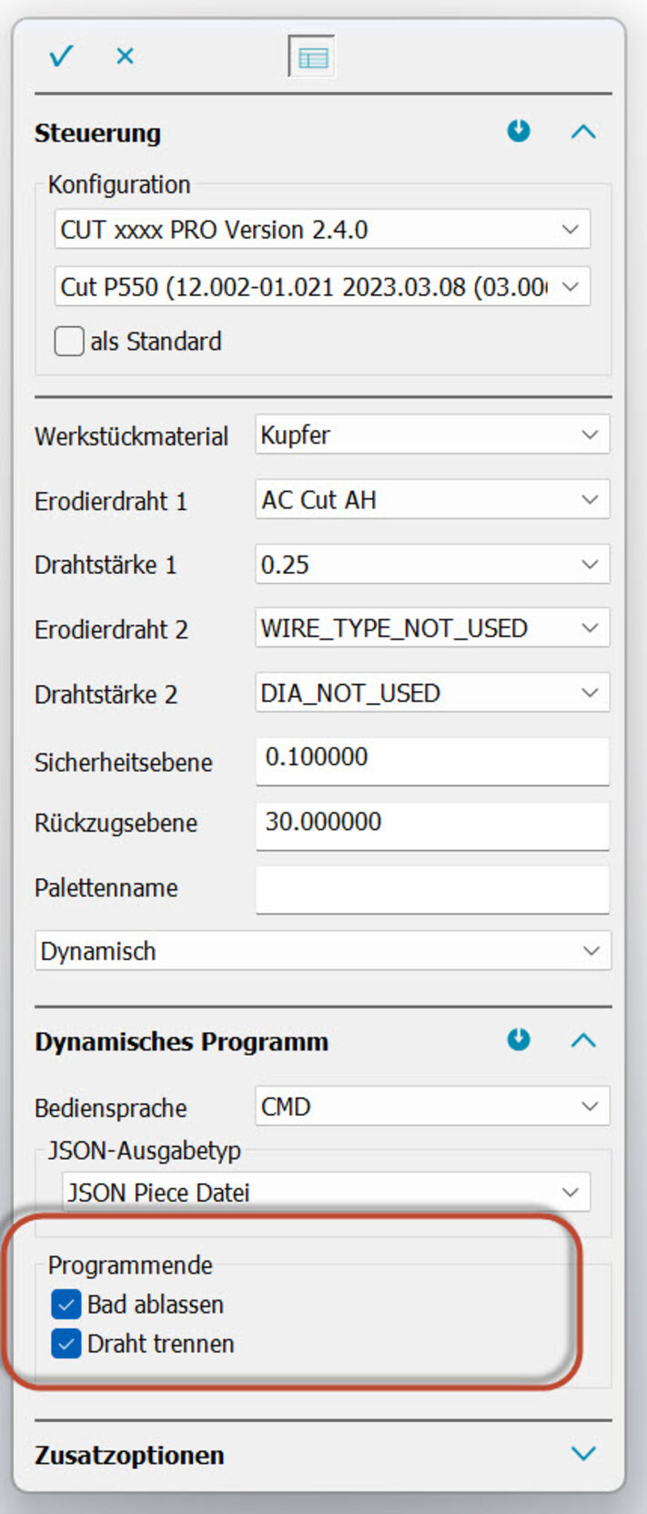Open the Erodierdraht 1 dropdown
Viewport: 647px width, 1514px height.
[432, 500]
